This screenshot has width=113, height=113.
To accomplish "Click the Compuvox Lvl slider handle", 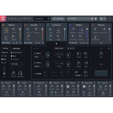I will coord(65,29).
